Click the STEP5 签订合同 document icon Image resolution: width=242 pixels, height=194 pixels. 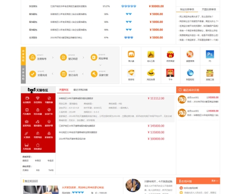click(63, 74)
